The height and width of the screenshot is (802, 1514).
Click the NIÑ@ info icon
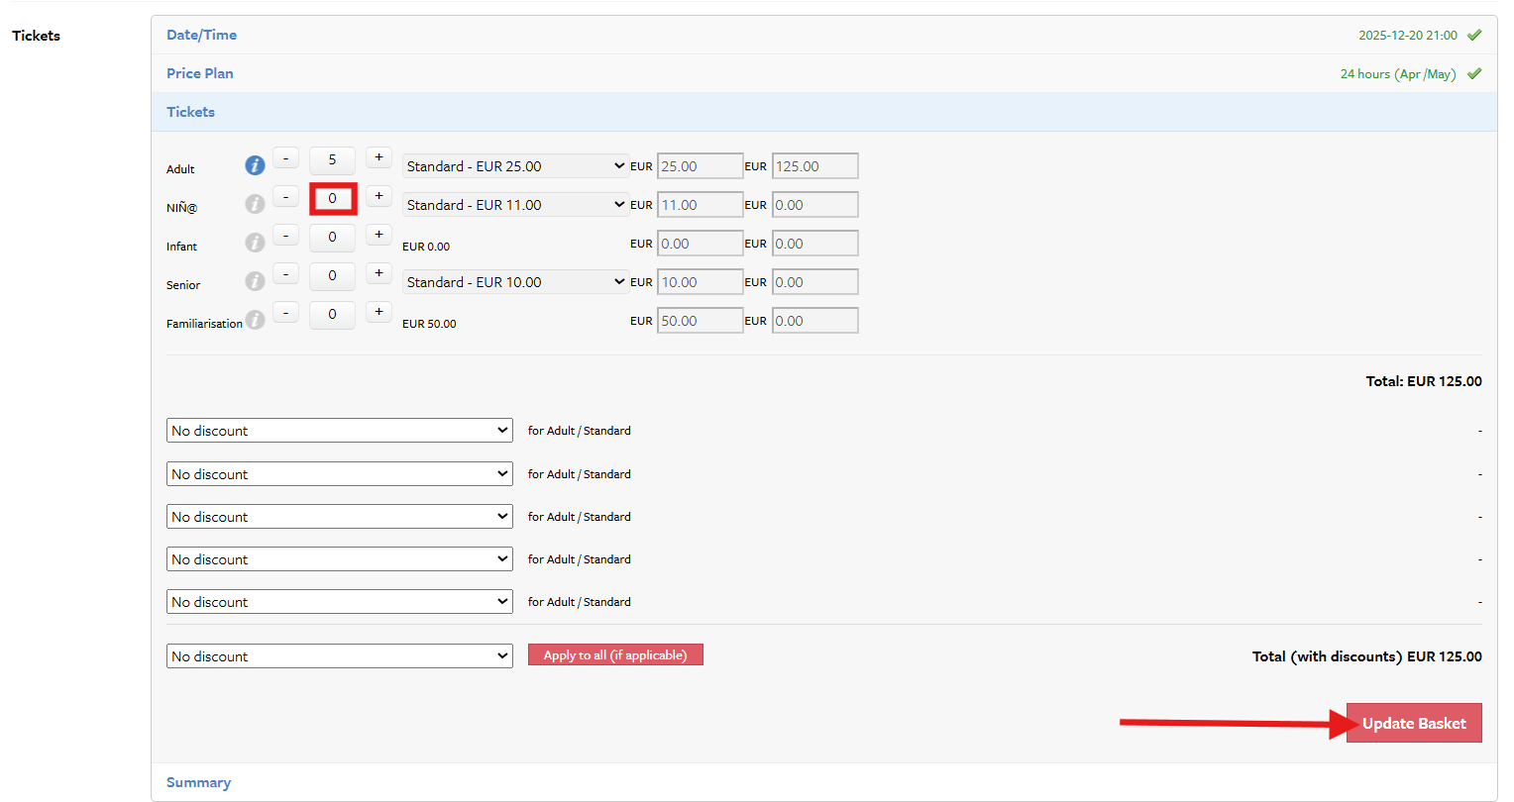point(255,204)
